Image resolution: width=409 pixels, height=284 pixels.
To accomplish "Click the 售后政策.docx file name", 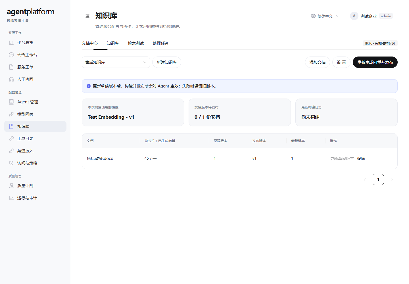I will 100,158.
